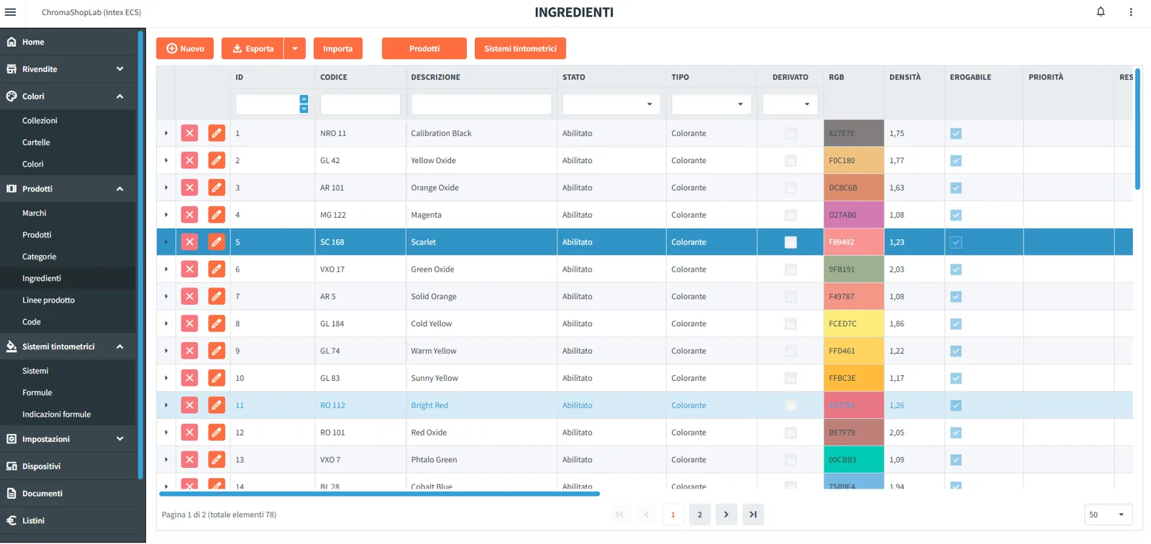Click the Prodotti orange button

(x=424, y=48)
